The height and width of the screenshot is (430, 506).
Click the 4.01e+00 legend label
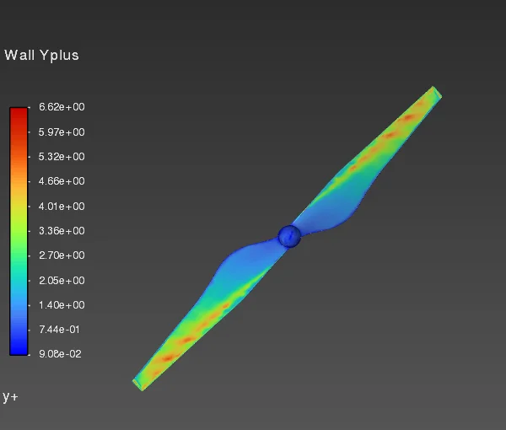[62, 206]
